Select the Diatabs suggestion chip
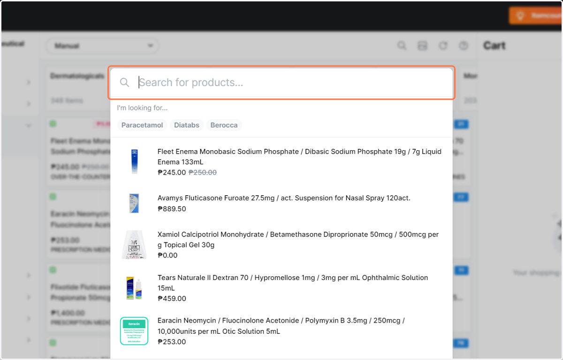This screenshot has height=360, width=563. pos(187,125)
